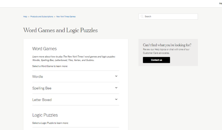Viewport: 222px width, 130px height.
Task: Expand the Spelling Bee chevron arrow
Action: (116, 88)
